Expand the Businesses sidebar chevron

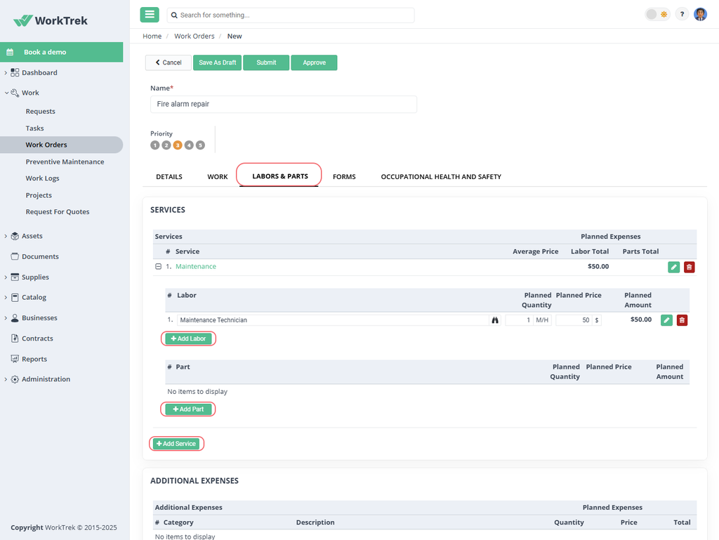(6, 317)
